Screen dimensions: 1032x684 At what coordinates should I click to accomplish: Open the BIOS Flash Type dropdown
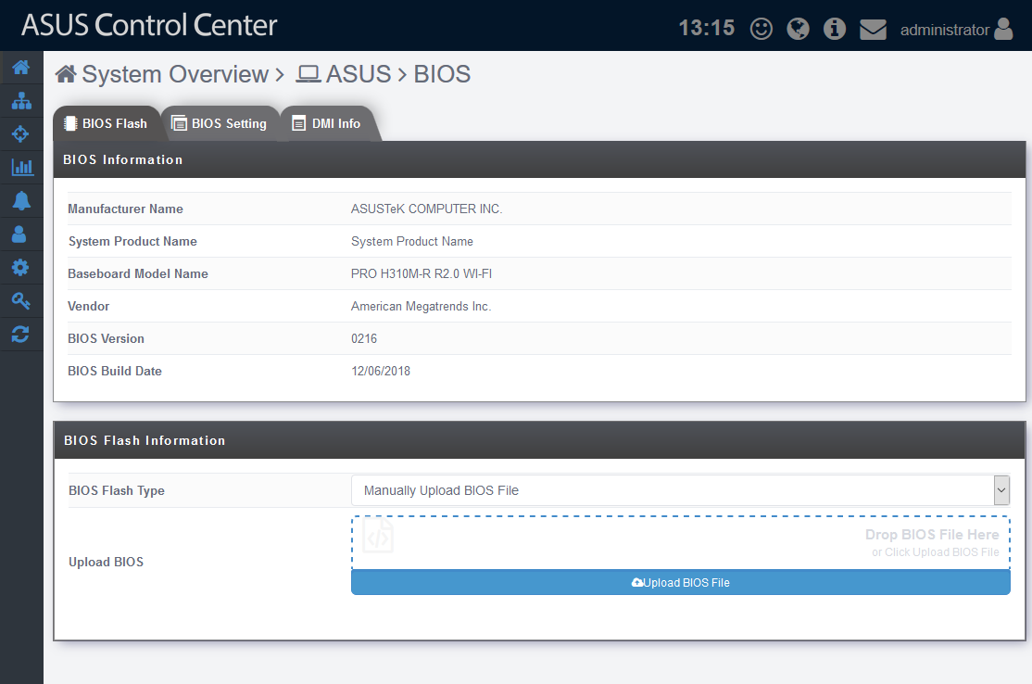click(681, 490)
